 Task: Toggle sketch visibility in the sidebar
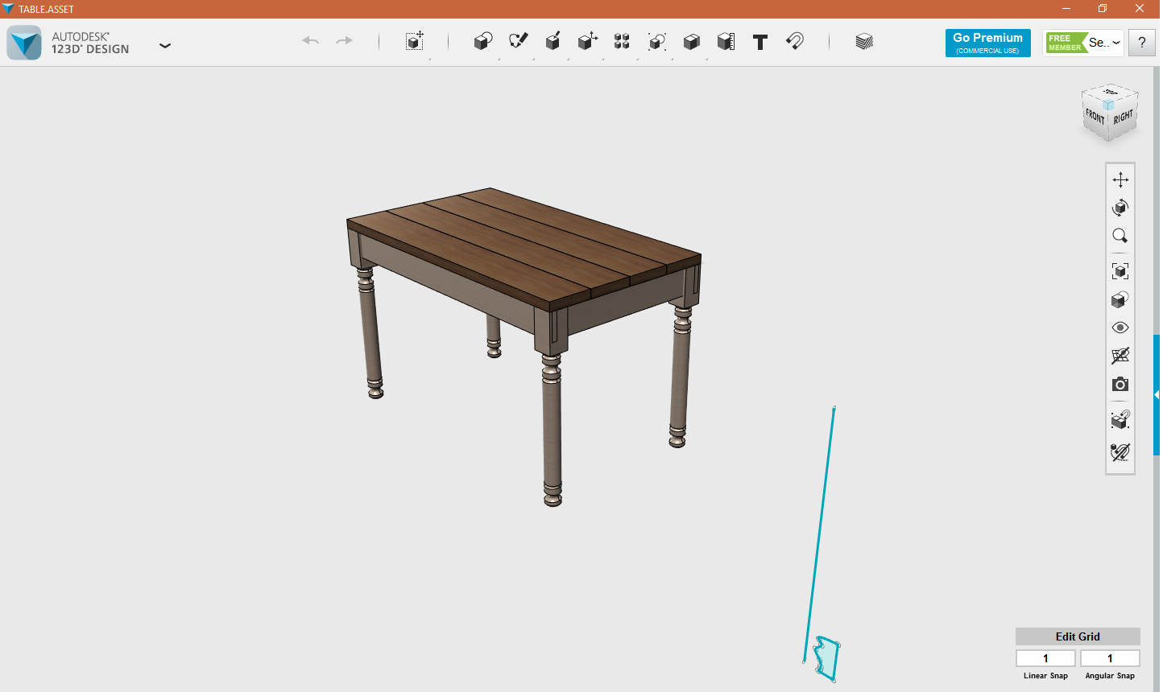tap(1120, 355)
